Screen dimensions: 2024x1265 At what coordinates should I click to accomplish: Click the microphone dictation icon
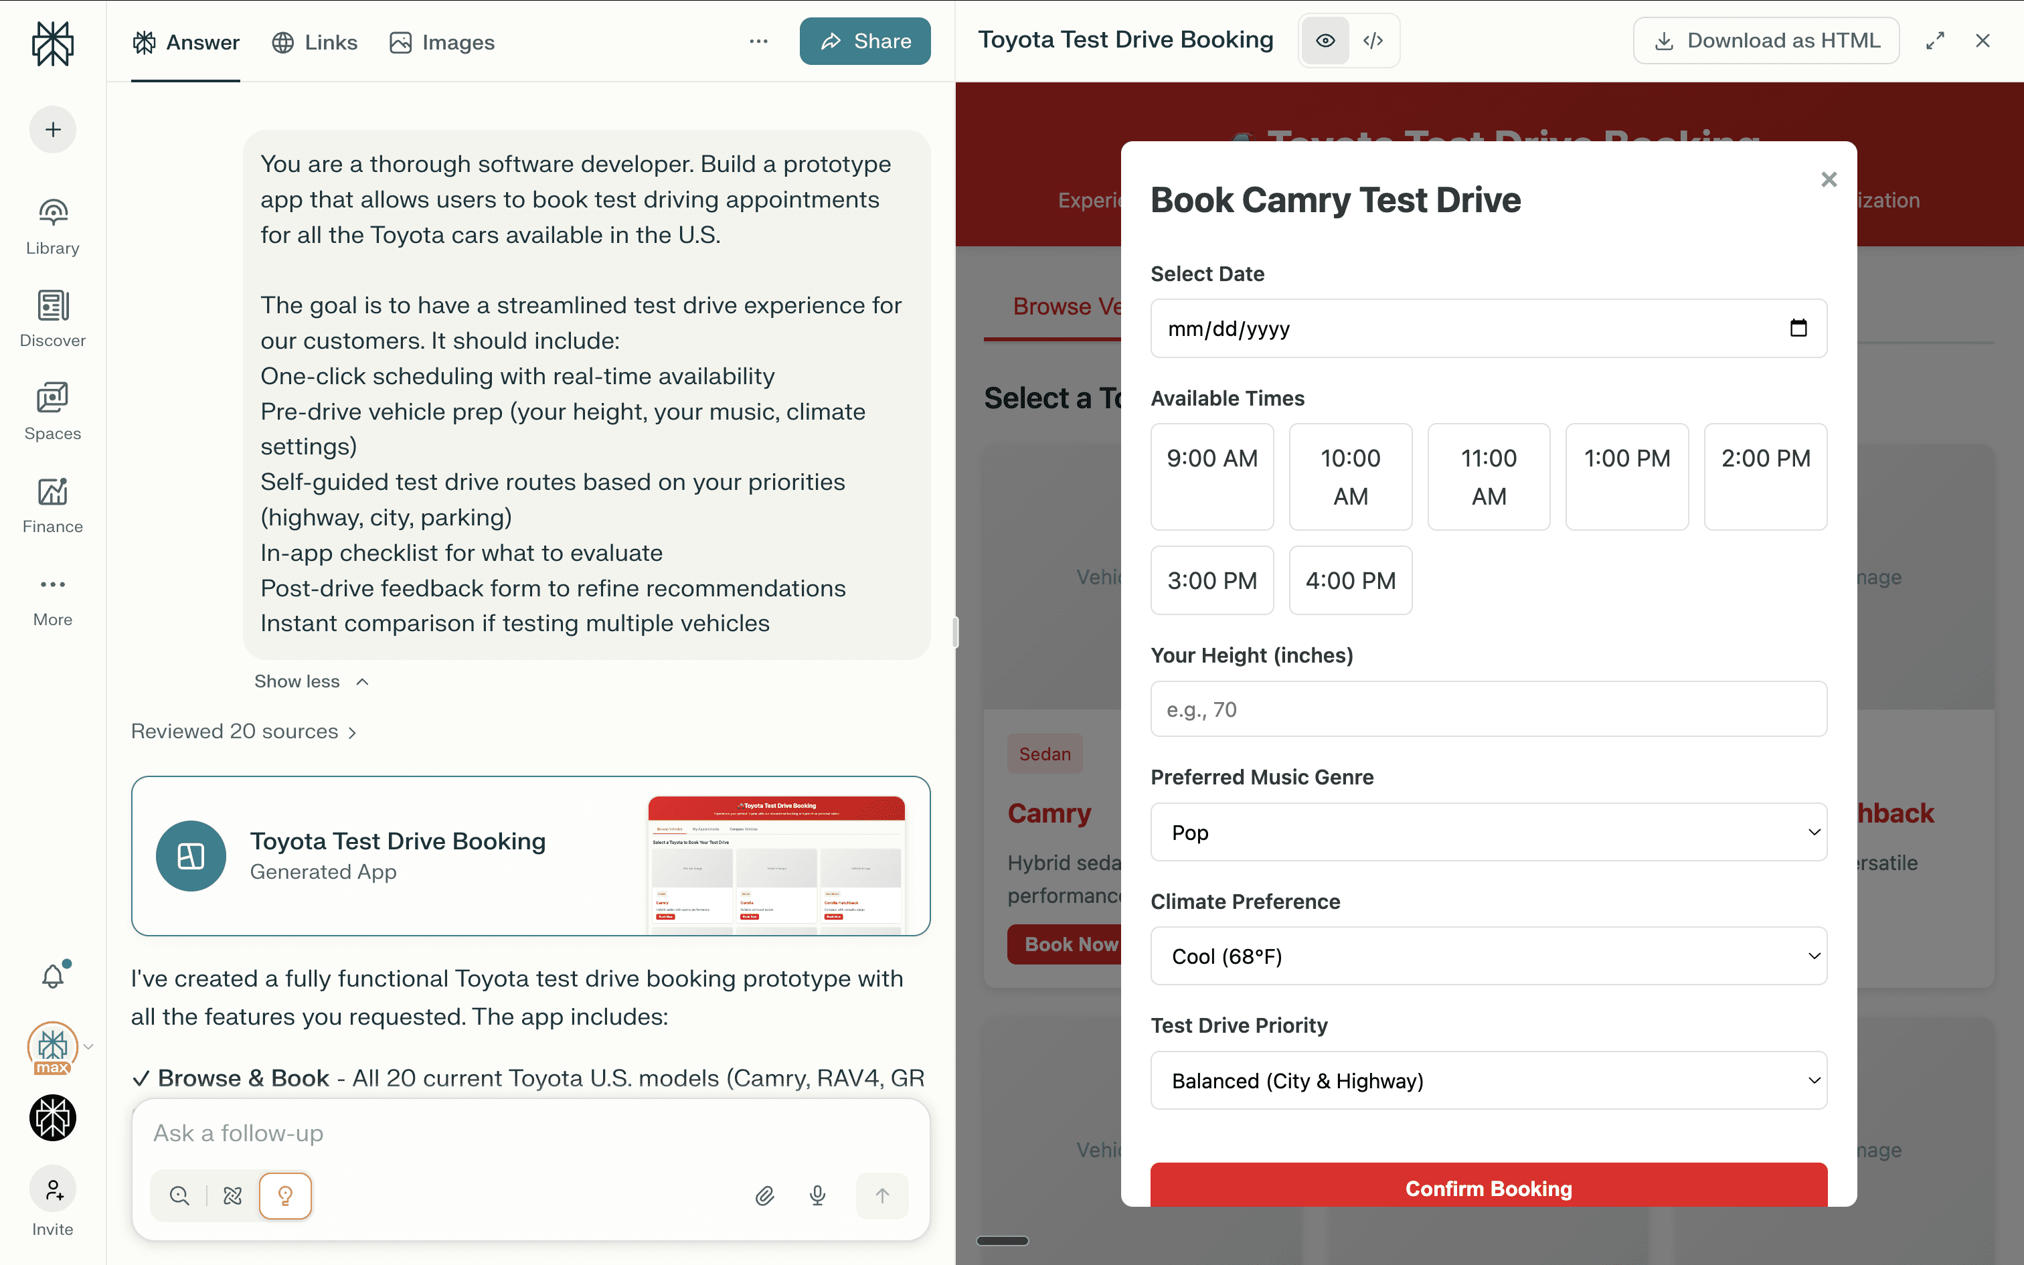(x=817, y=1195)
